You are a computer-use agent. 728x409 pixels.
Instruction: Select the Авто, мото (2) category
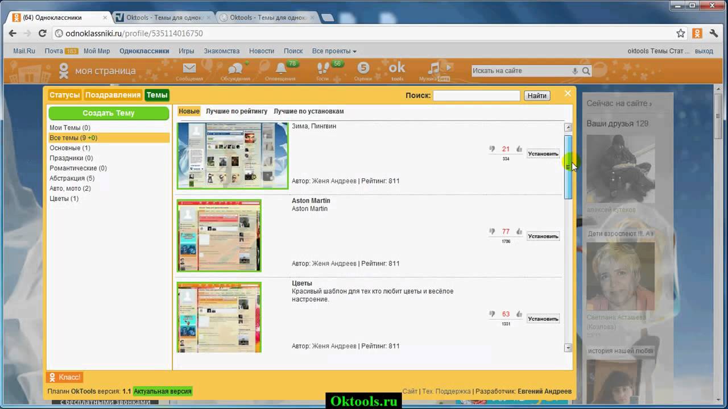(70, 189)
